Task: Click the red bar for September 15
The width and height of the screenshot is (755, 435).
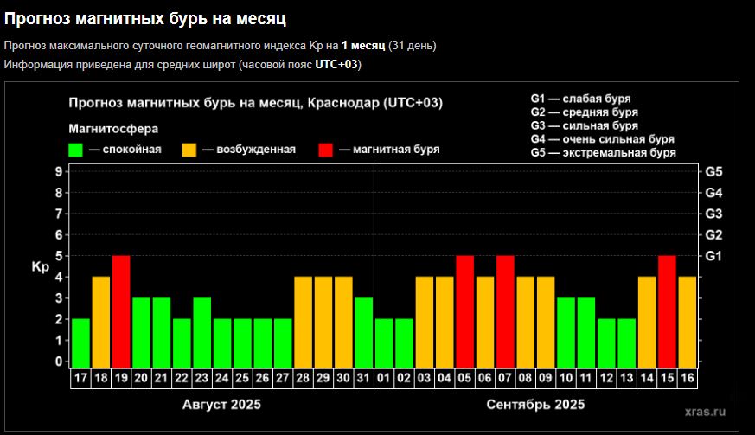Action: 668,311
